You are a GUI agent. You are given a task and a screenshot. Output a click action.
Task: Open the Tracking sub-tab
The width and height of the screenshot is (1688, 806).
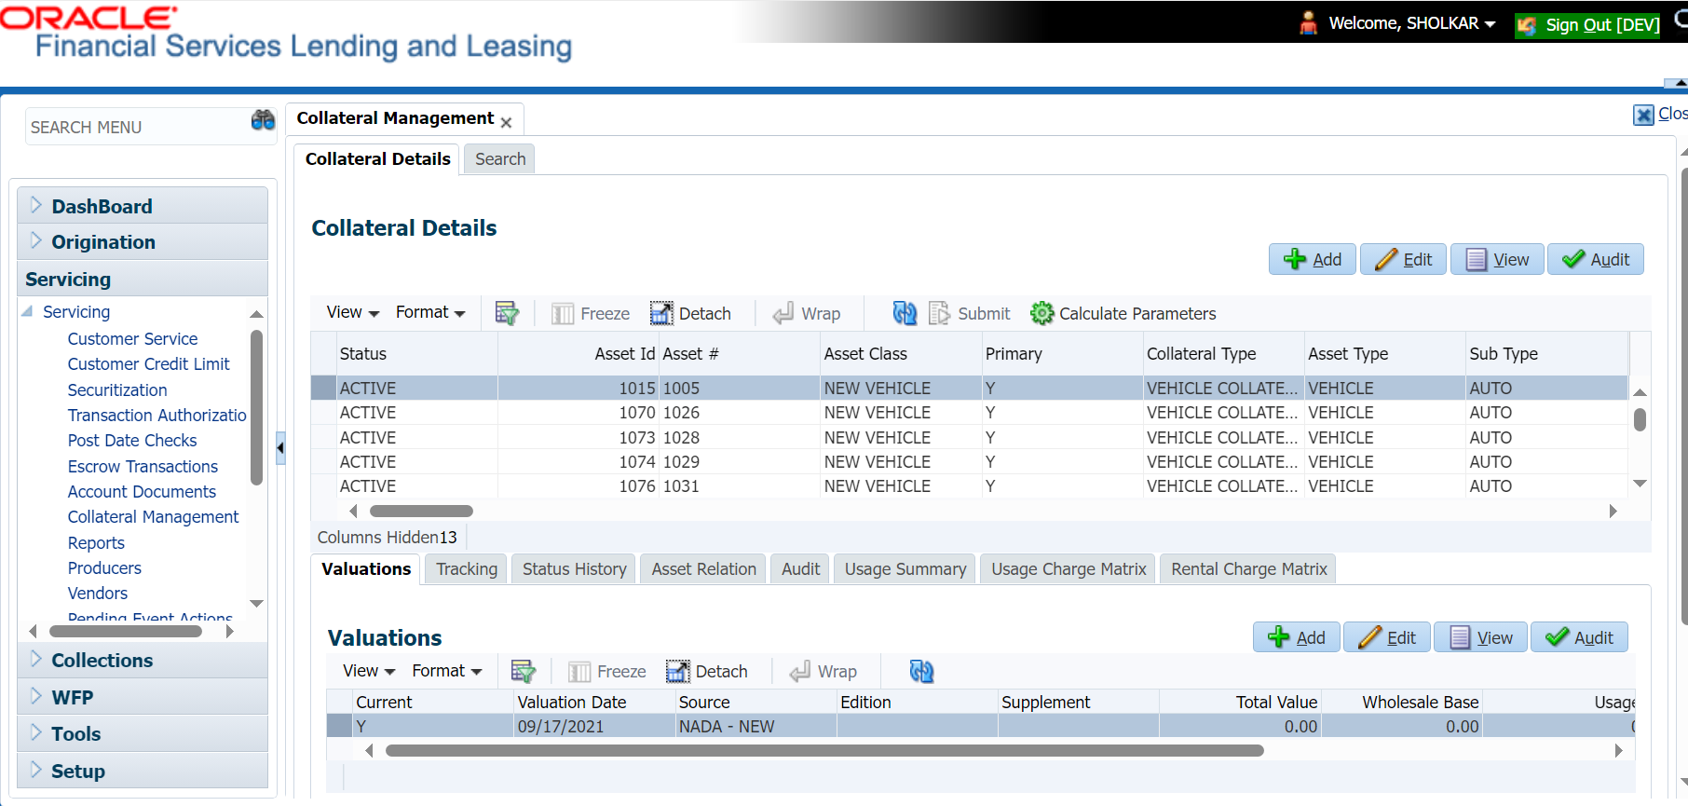(467, 569)
